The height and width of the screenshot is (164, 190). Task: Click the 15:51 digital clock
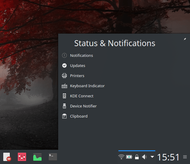tap(168, 157)
